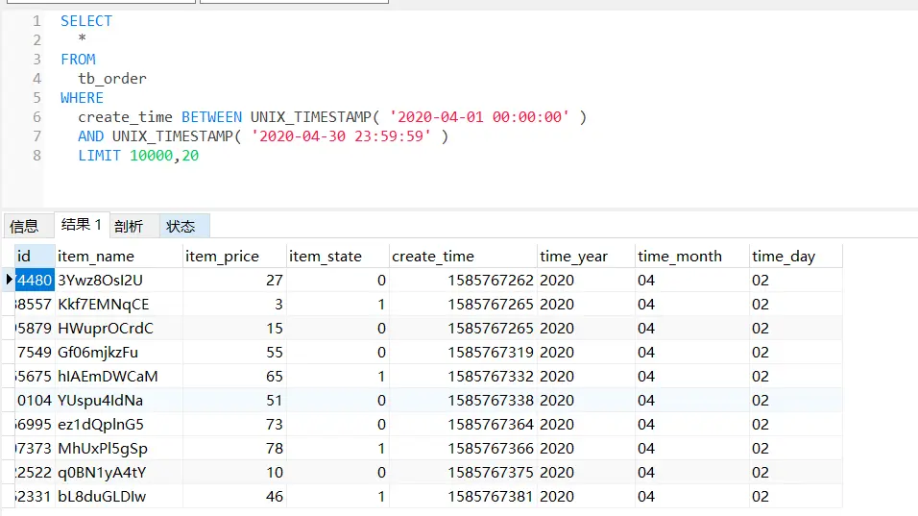Click the time_year column header
918x516 pixels.
click(x=586, y=257)
